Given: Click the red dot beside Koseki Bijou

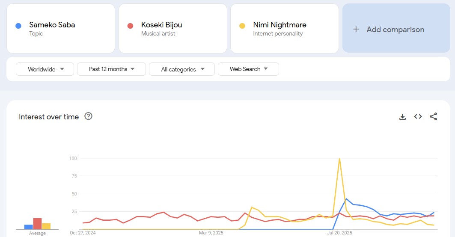Looking at the screenshot, I should tap(131, 26).
